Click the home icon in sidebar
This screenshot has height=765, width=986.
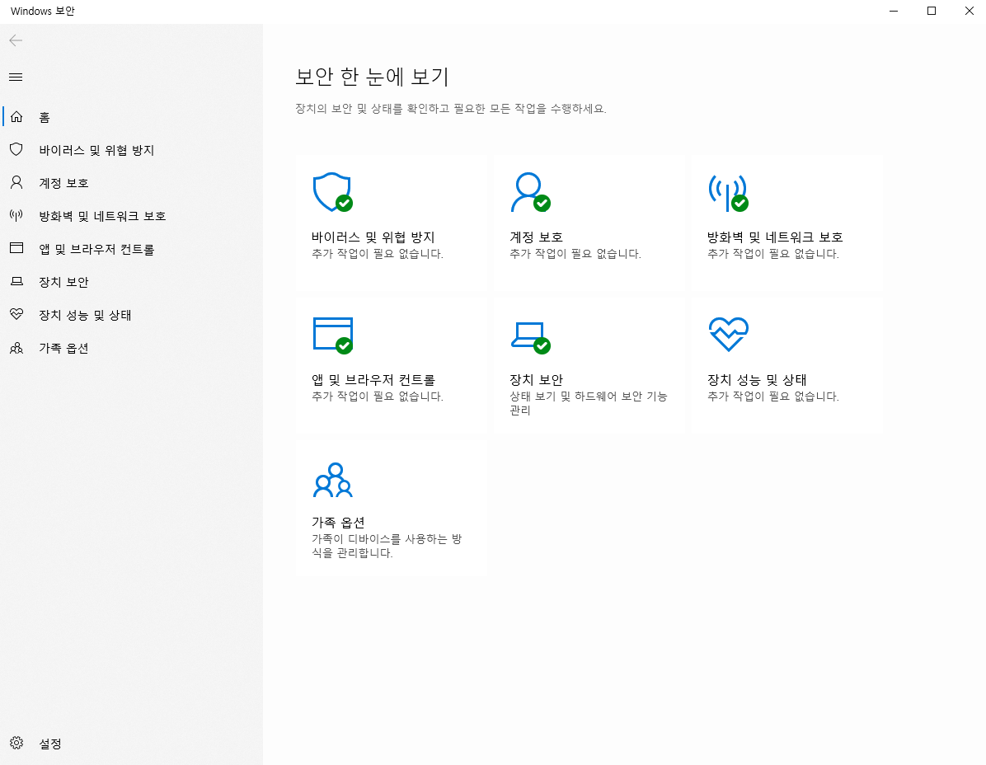(16, 116)
